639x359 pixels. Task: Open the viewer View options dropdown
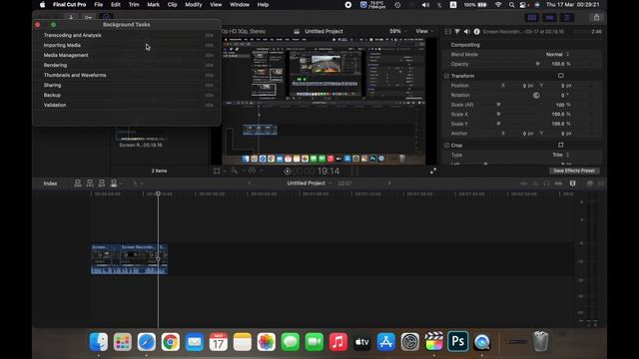pos(424,31)
